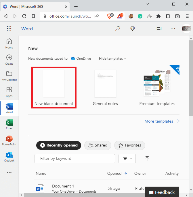This screenshot has width=193, height=197.
Task: Click the browser back arrow
Action: [x=6, y=16]
